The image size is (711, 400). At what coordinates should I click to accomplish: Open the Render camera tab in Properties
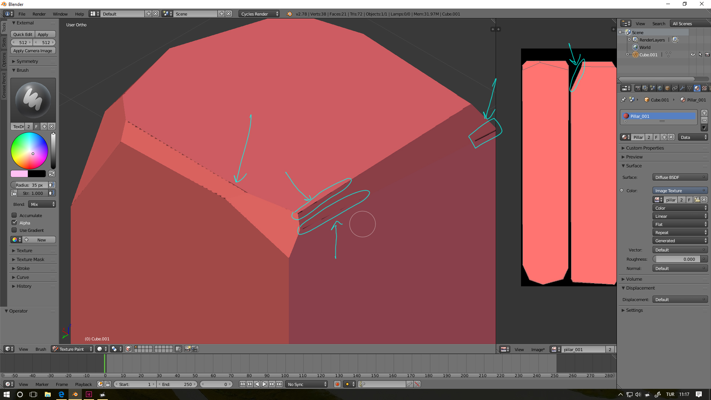[638, 88]
